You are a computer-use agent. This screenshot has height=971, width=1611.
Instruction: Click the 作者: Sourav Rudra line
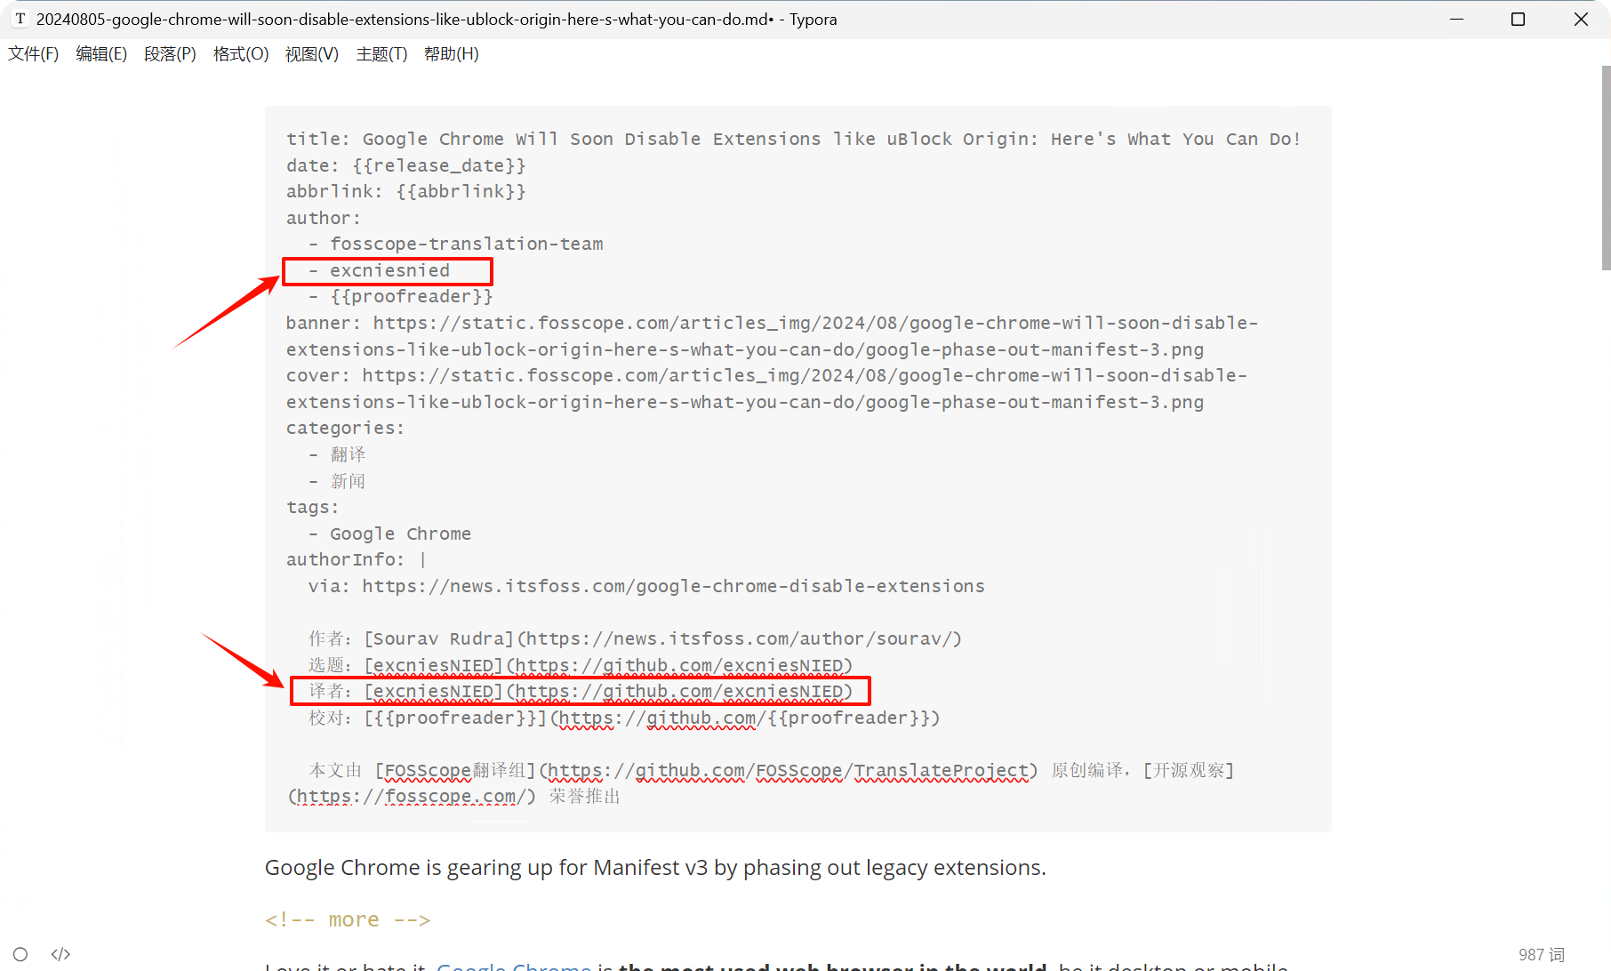click(635, 638)
